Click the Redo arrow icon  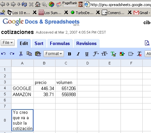(x=12, y=54)
